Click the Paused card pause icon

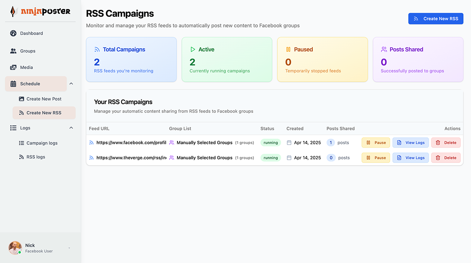click(288, 50)
